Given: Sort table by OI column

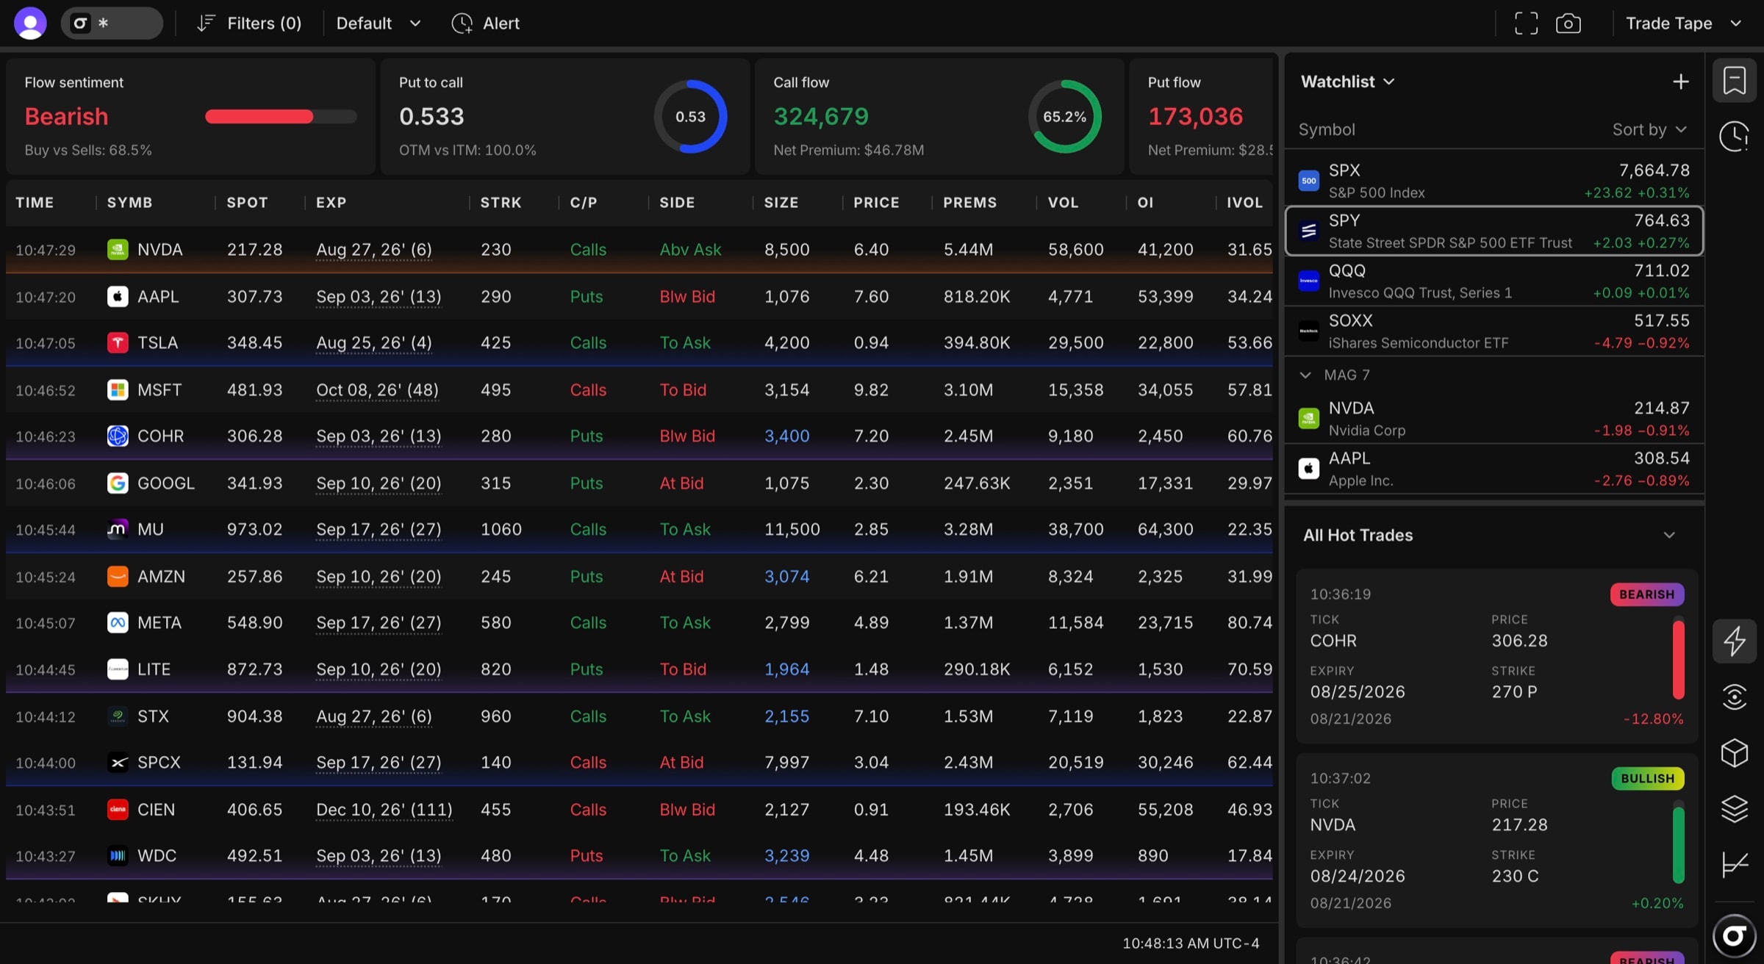Looking at the screenshot, I should point(1145,202).
